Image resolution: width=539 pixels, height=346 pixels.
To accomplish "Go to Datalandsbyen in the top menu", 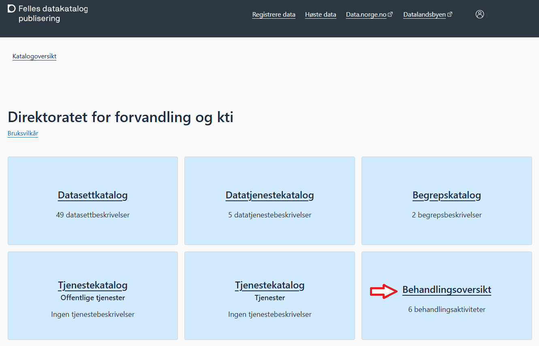I will coord(424,15).
